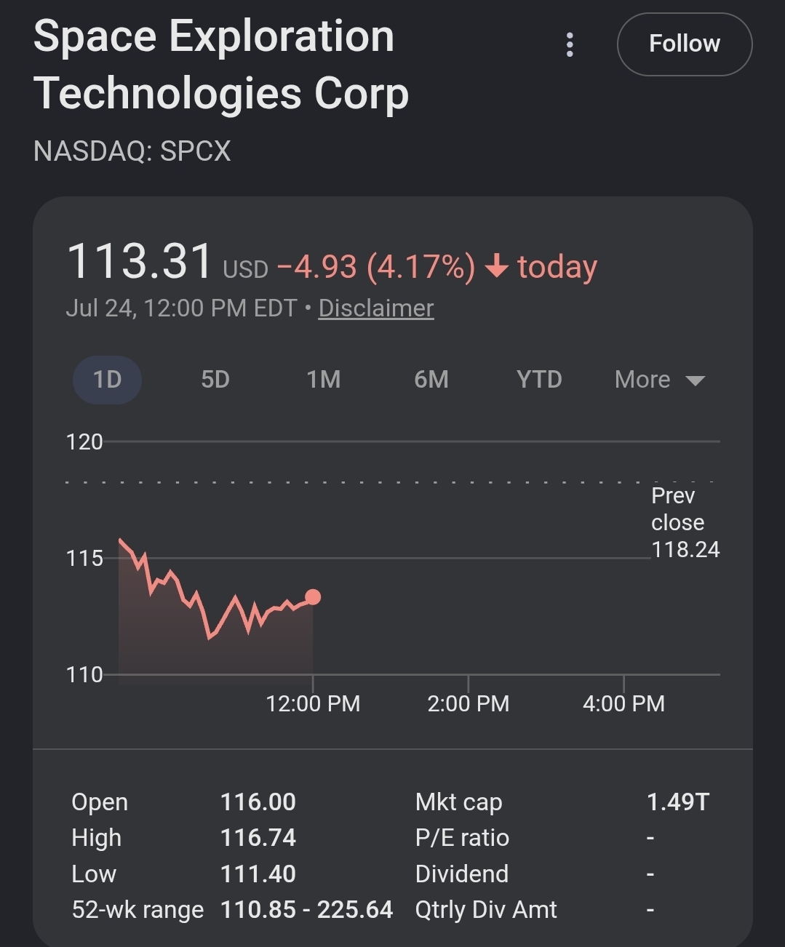Click the Mkt cap 1.49T value
The image size is (785, 947).
pos(677,802)
